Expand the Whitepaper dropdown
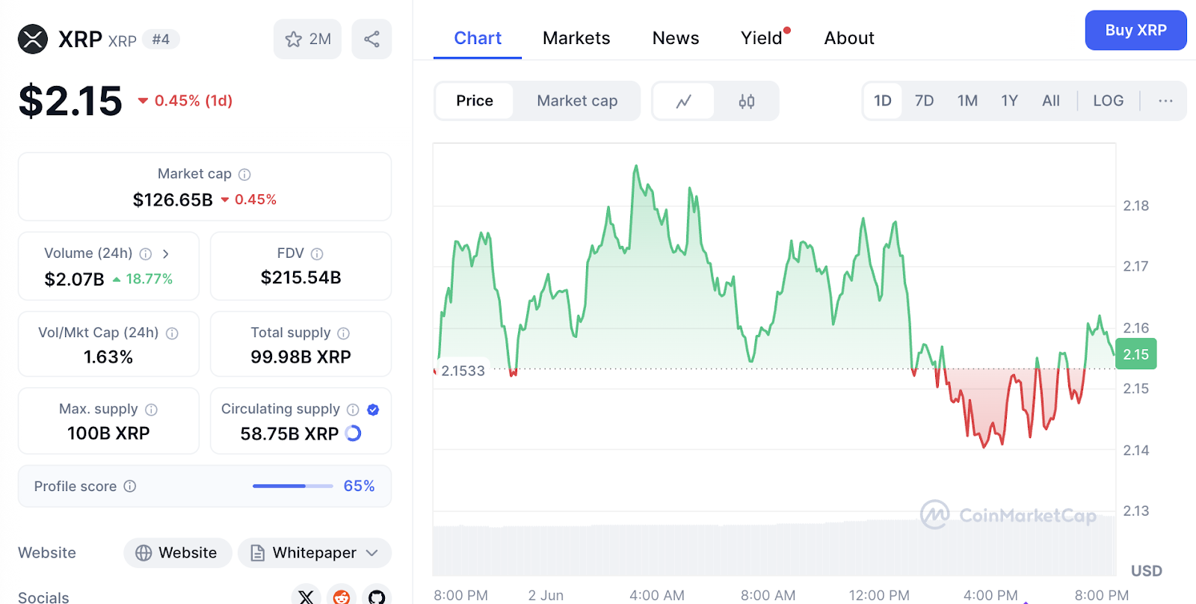The image size is (1196, 604). point(315,553)
